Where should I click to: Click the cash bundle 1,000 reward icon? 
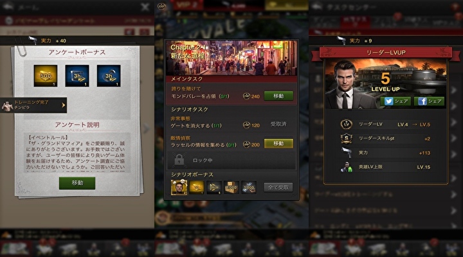(249, 188)
